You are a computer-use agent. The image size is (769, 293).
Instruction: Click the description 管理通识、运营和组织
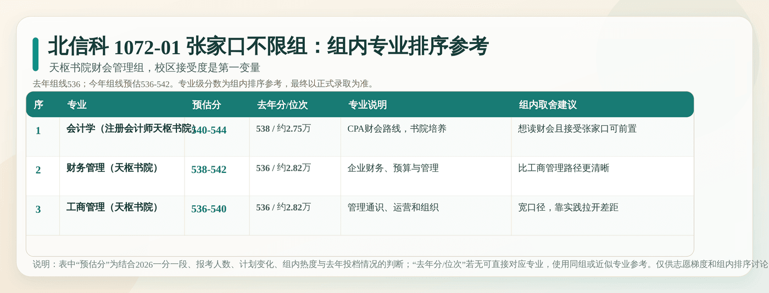(x=393, y=207)
